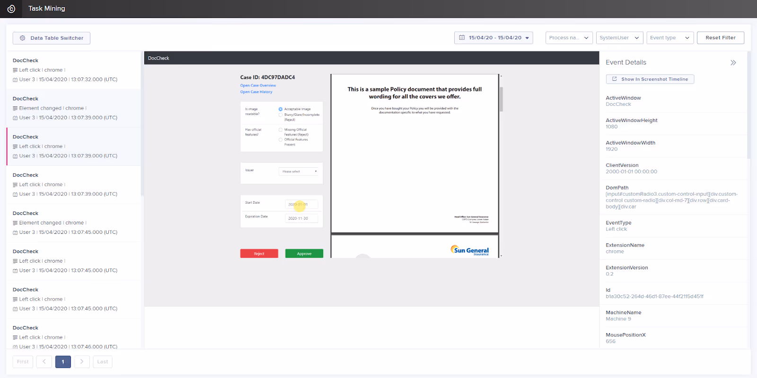The width and height of the screenshot is (757, 378).
Task: Collapse Event Details with double chevron
Action: click(733, 62)
